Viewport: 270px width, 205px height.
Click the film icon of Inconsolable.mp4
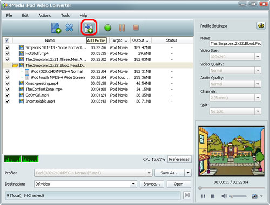coord(21,101)
